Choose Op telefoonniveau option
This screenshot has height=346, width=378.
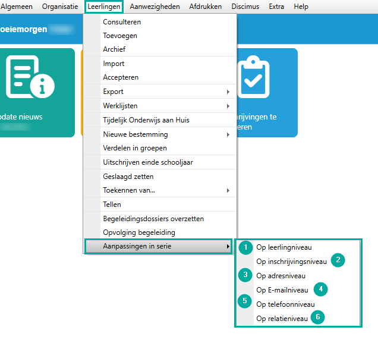pos(285,304)
